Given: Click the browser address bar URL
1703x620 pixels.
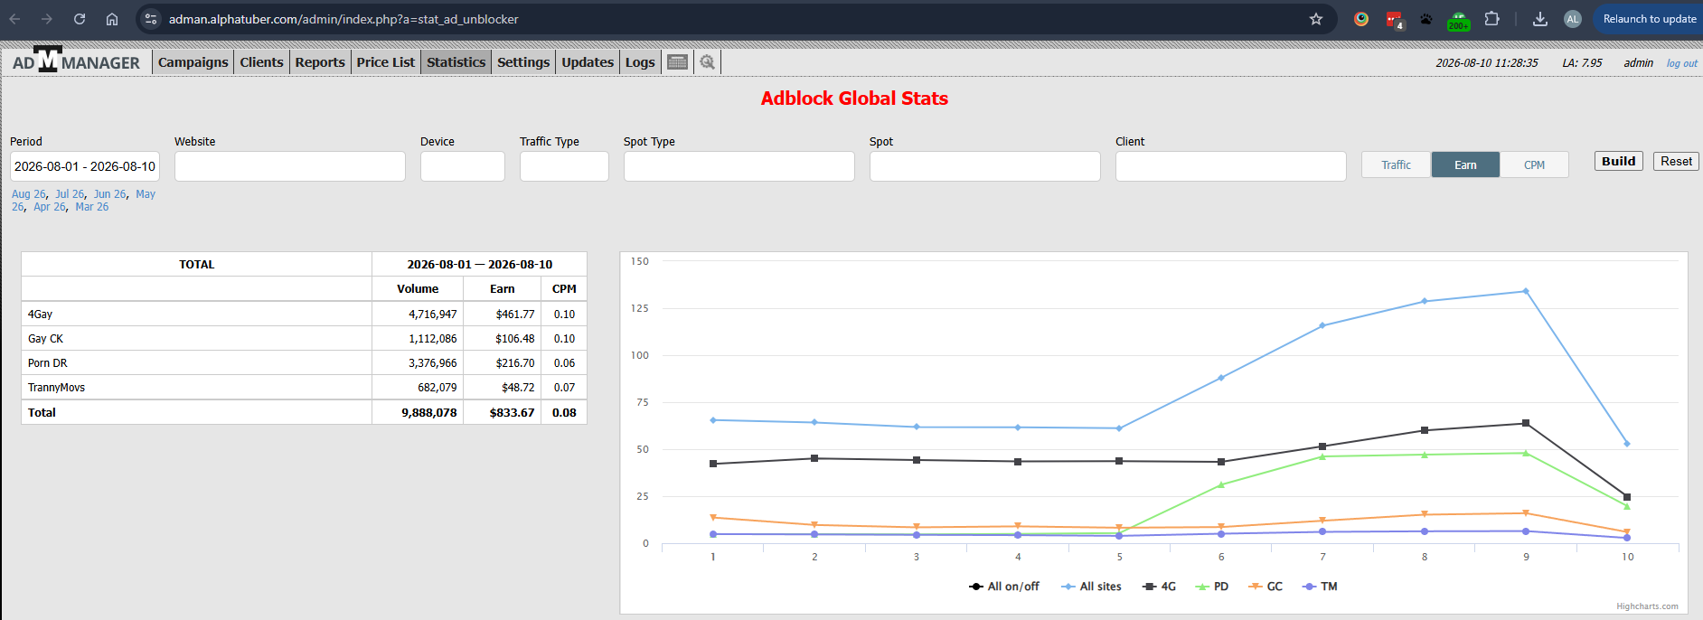Looking at the screenshot, I should tap(343, 19).
